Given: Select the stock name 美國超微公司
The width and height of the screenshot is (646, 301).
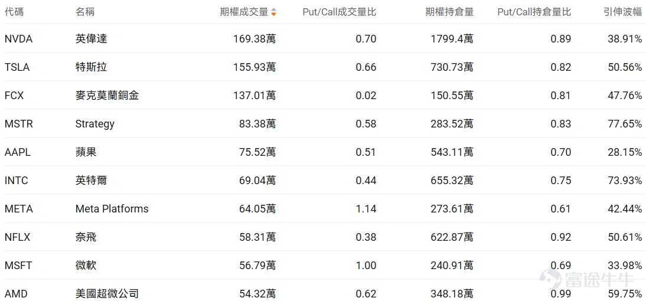Looking at the screenshot, I should 107,294.
